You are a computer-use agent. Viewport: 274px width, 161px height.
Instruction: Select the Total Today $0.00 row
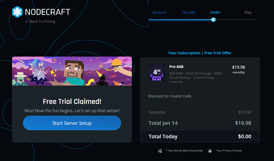coord(200,136)
